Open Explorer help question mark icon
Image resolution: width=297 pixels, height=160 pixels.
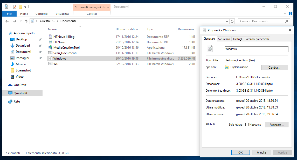click(290, 14)
